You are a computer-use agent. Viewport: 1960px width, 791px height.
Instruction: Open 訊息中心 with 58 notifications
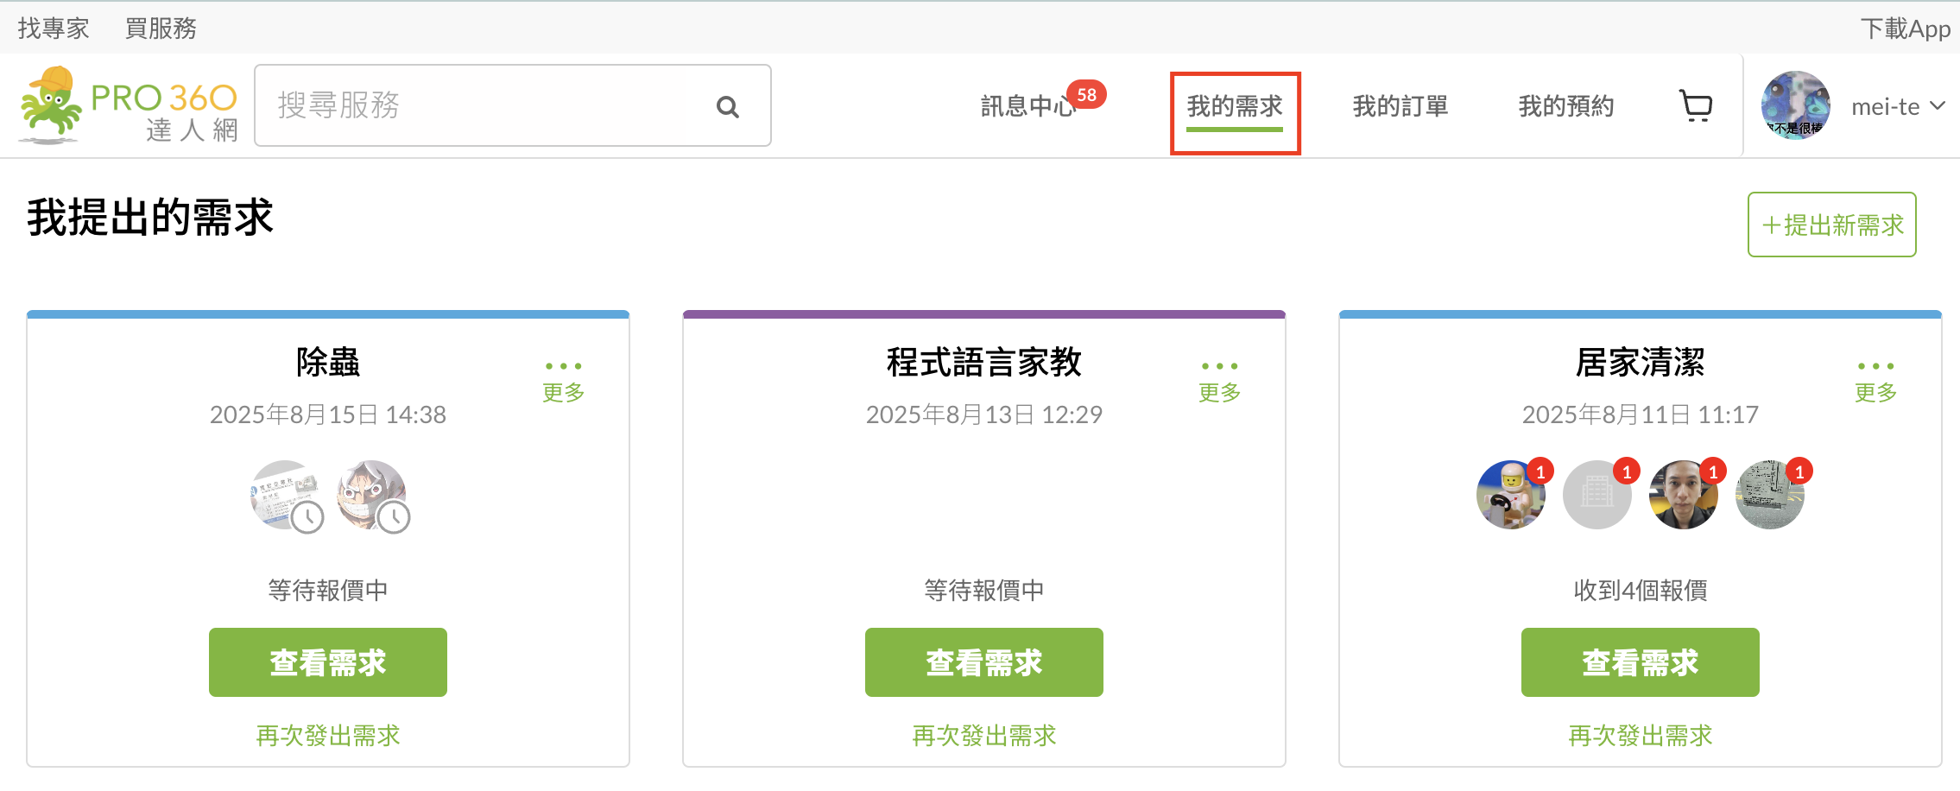(1027, 105)
